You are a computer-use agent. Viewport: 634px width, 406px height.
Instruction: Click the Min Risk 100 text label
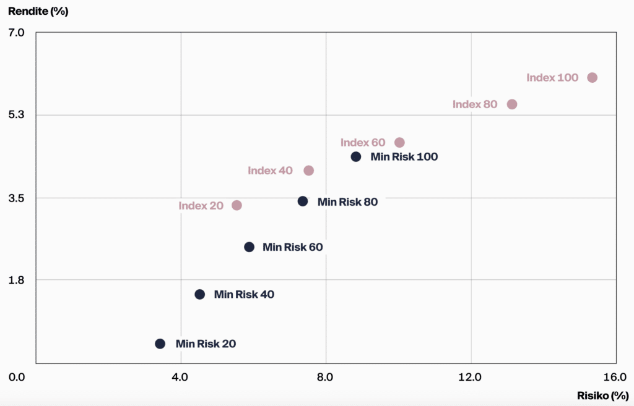(404, 157)
